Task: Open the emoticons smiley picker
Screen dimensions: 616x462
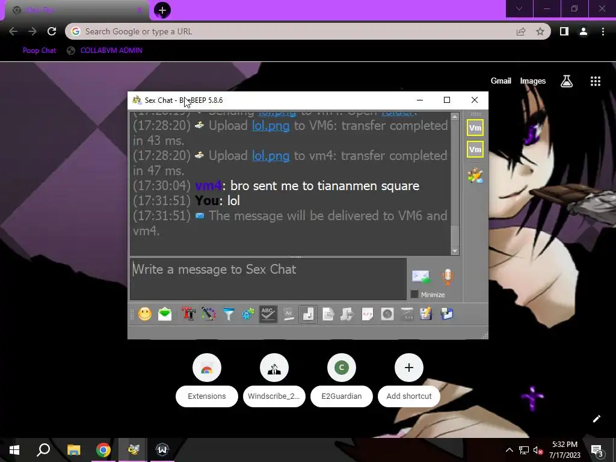Action: tap(144, 314)
